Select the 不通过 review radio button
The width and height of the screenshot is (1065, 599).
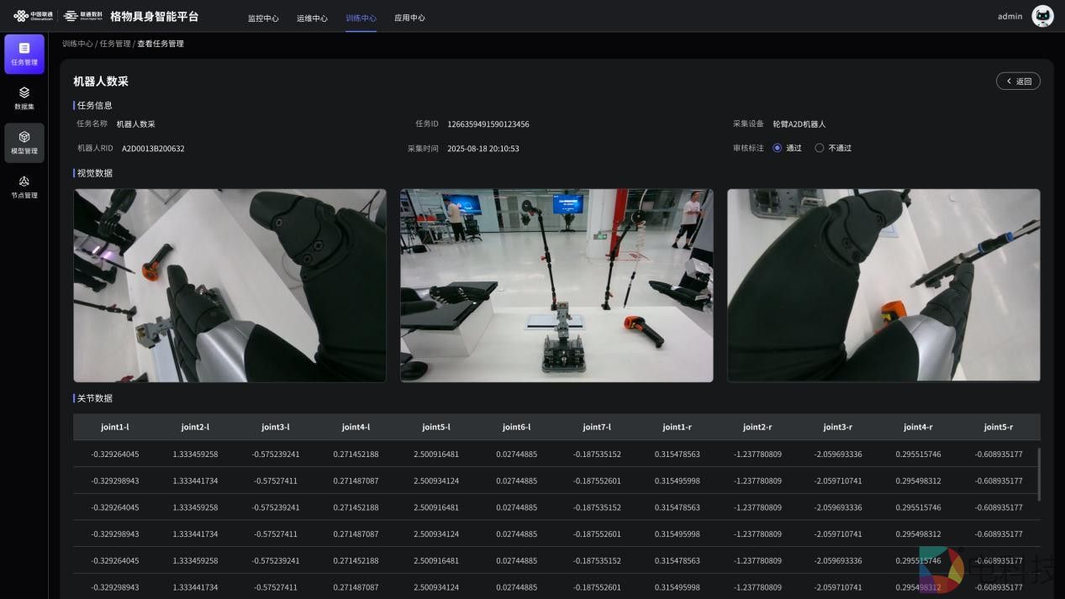[820, 148]
